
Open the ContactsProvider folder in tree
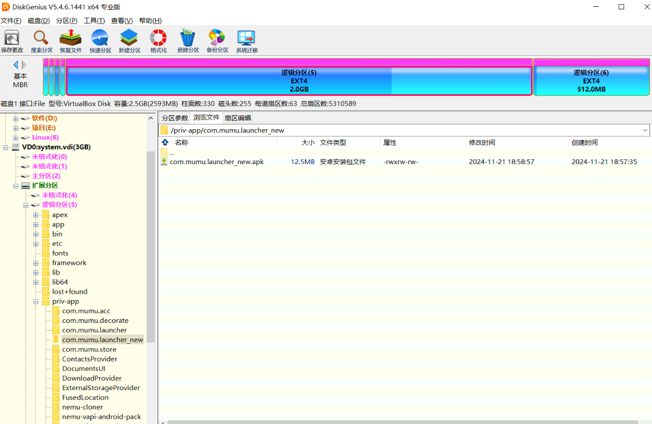90,359
